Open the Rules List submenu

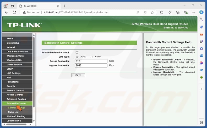point(17,112)
